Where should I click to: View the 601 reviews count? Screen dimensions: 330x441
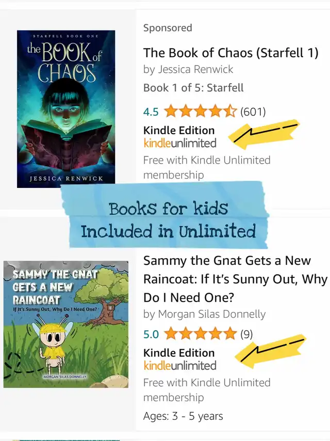pyautogui.click(x=253, y=112)
